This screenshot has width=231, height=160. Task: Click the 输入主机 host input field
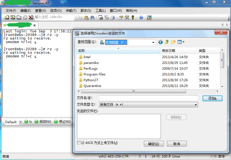55,17
